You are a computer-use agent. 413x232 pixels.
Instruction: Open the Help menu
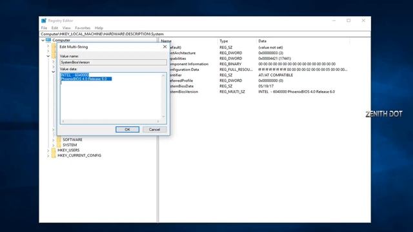(x=99, y=28)
